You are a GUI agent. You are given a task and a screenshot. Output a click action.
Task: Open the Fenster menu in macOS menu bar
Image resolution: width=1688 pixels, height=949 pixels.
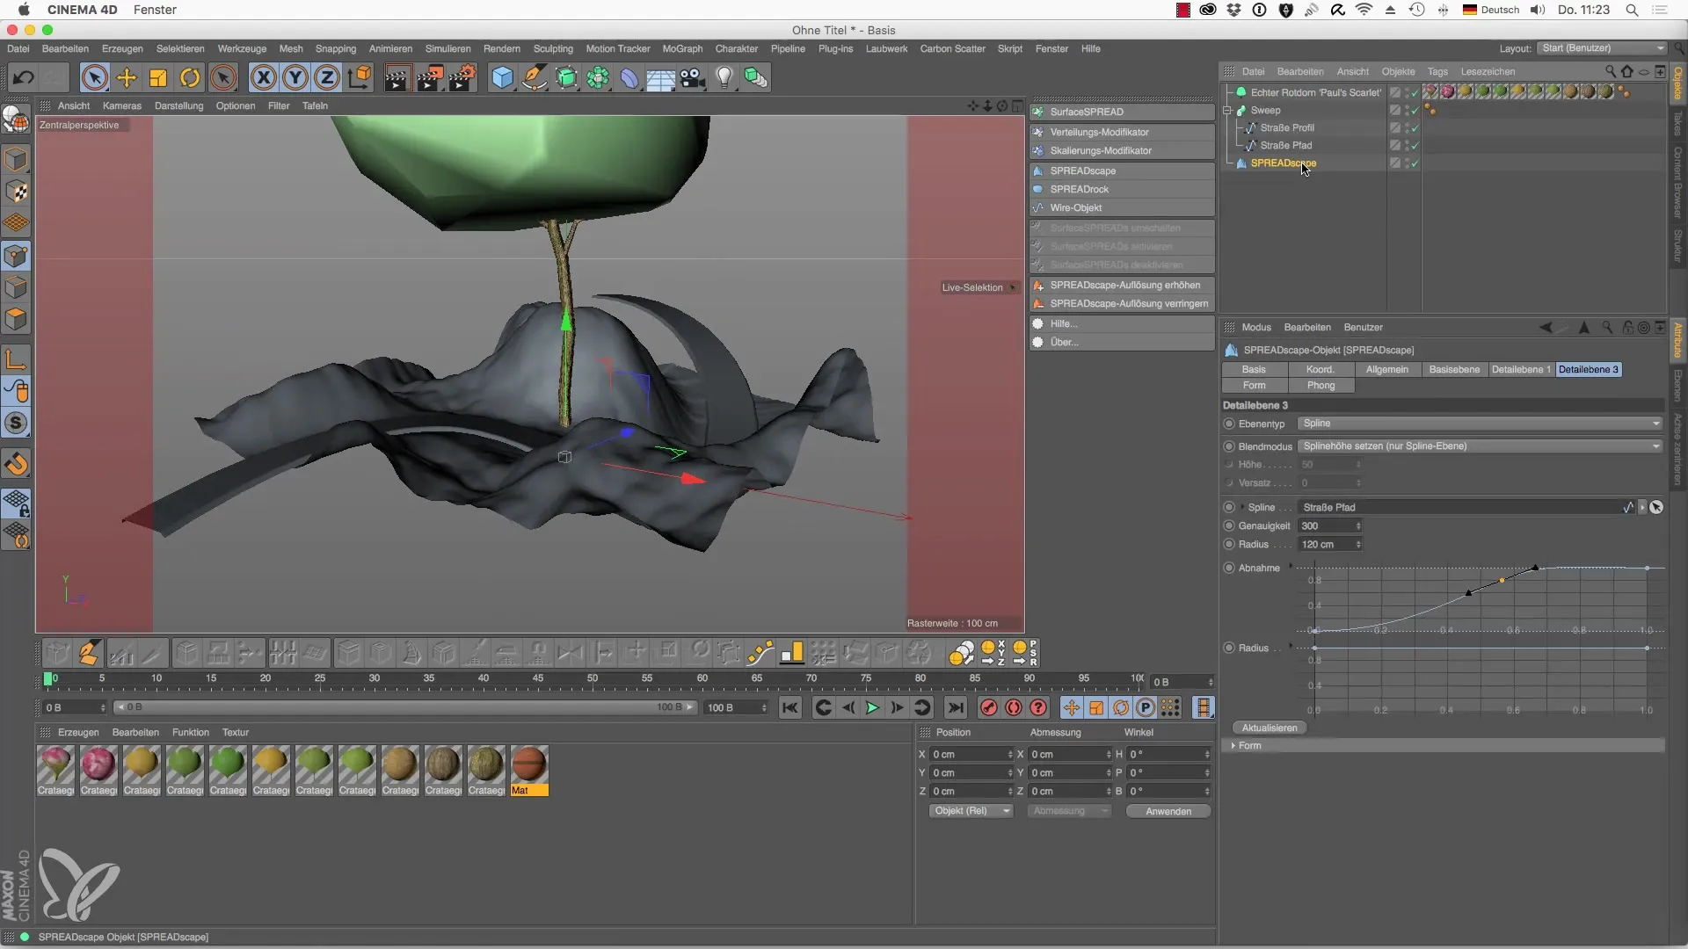pyautogui.click(x=155, y=10)
